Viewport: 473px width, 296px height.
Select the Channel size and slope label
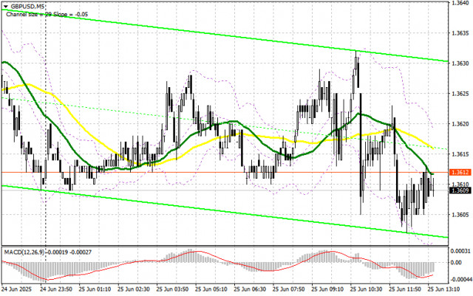pos(47,14)
